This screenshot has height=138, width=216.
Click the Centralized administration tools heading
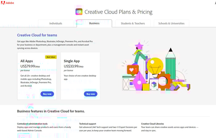pos(32,124)
